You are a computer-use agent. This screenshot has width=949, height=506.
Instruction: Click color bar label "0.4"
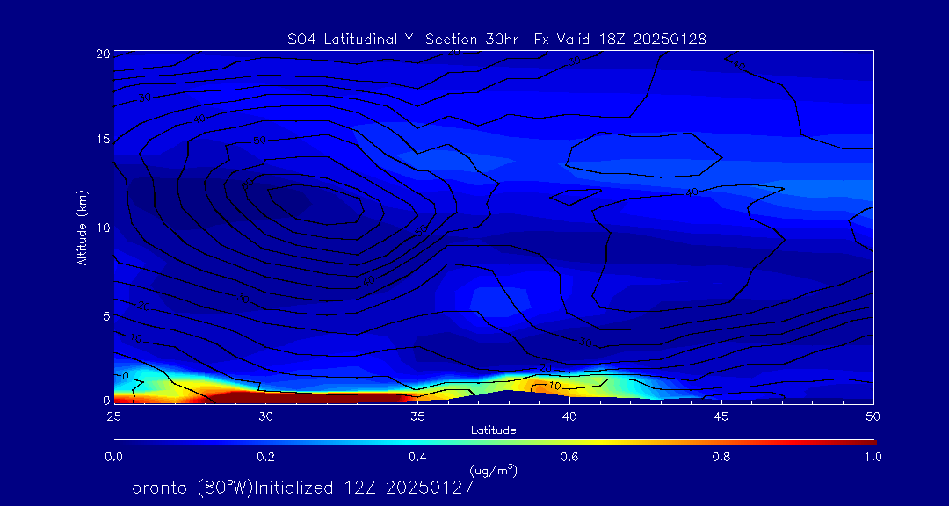pos(417,457)
